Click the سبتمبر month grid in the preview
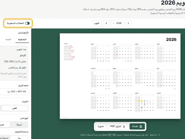185x139 pixels. [166, 102]
